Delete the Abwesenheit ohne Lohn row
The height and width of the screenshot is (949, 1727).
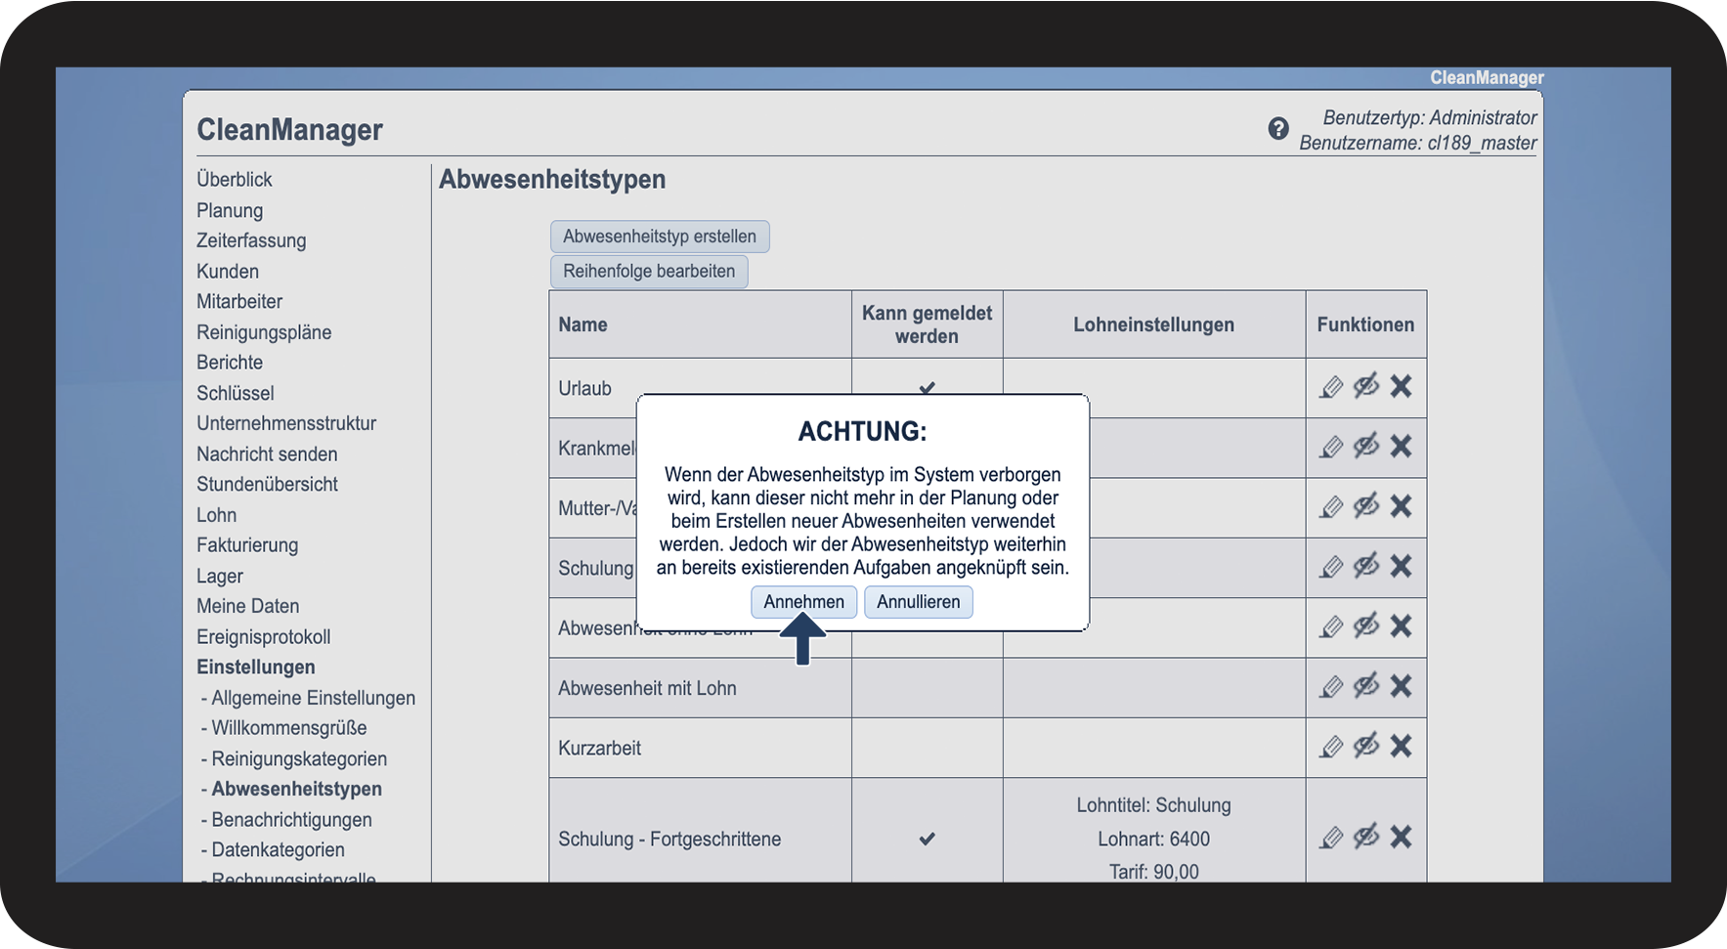(x=1401, y=625)
